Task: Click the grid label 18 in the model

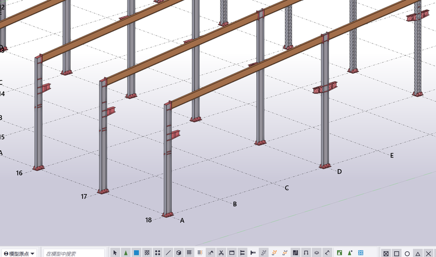Action: tap(149, 220)
